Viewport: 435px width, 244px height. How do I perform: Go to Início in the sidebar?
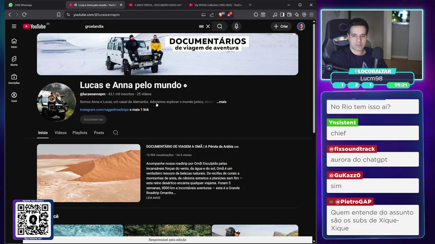coord(14,43)
